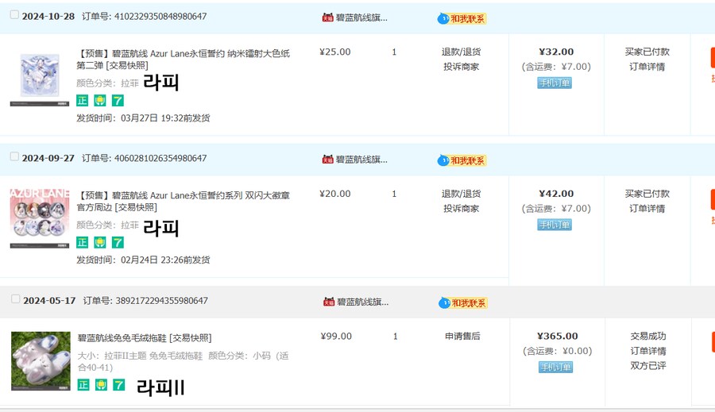Open product title 纳米镭射大色纸 第二弹
The height and width of the screenshot is (412, 715).
click(x=183, y=60)
